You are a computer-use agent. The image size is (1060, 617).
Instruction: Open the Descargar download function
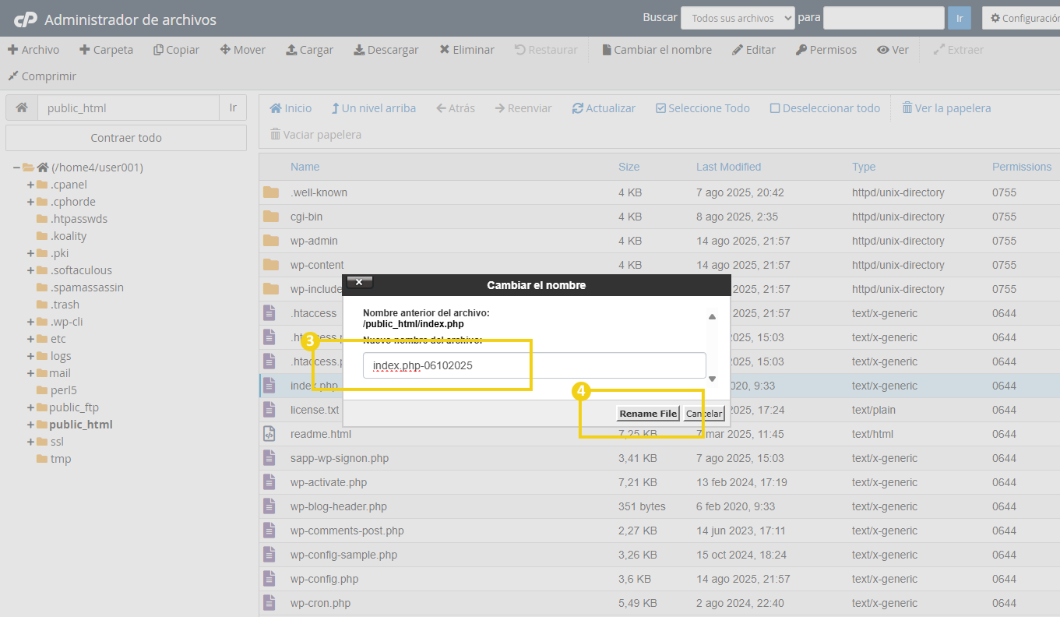(x=386, y=49)
